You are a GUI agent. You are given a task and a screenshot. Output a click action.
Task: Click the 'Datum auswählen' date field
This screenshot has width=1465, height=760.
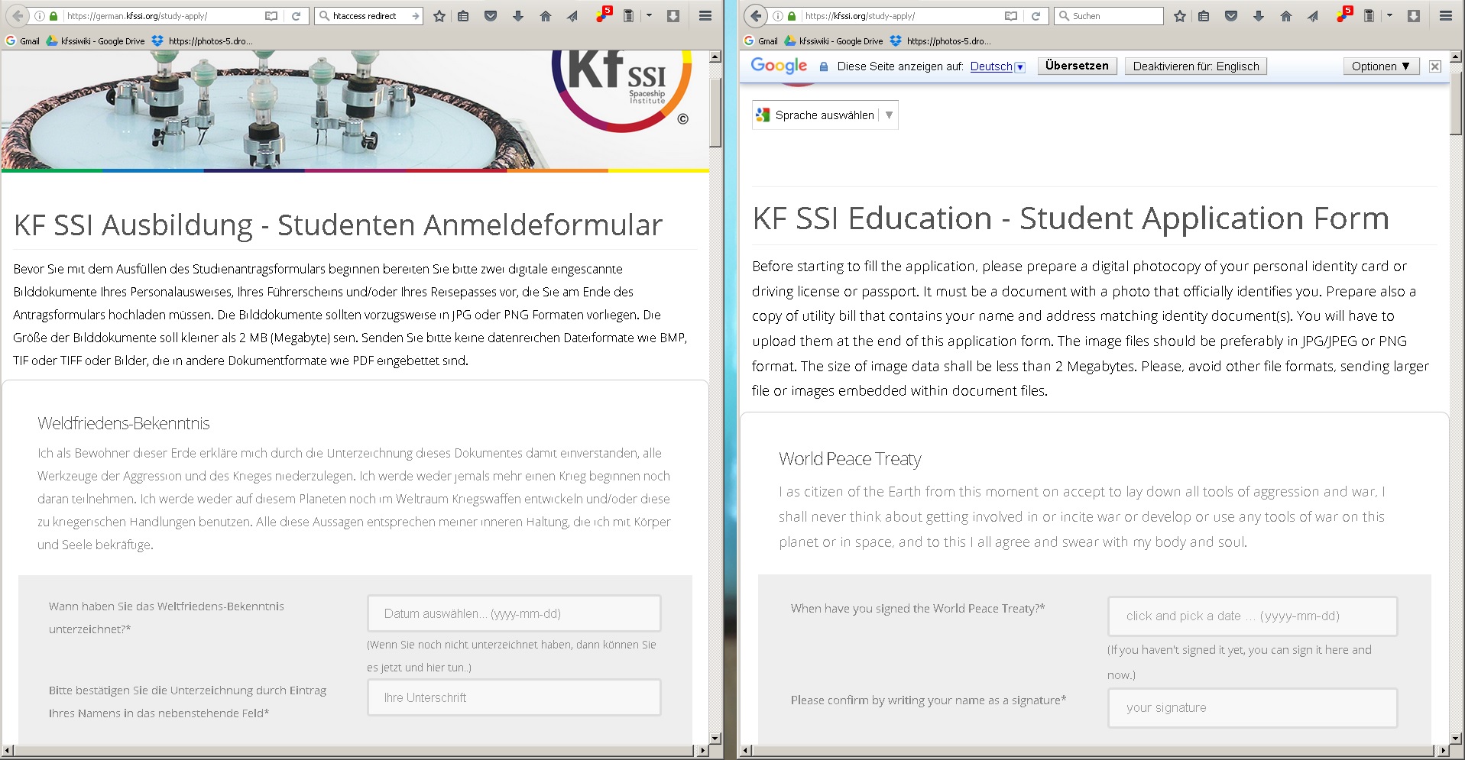pyautogui.click(x=514, y=613)
